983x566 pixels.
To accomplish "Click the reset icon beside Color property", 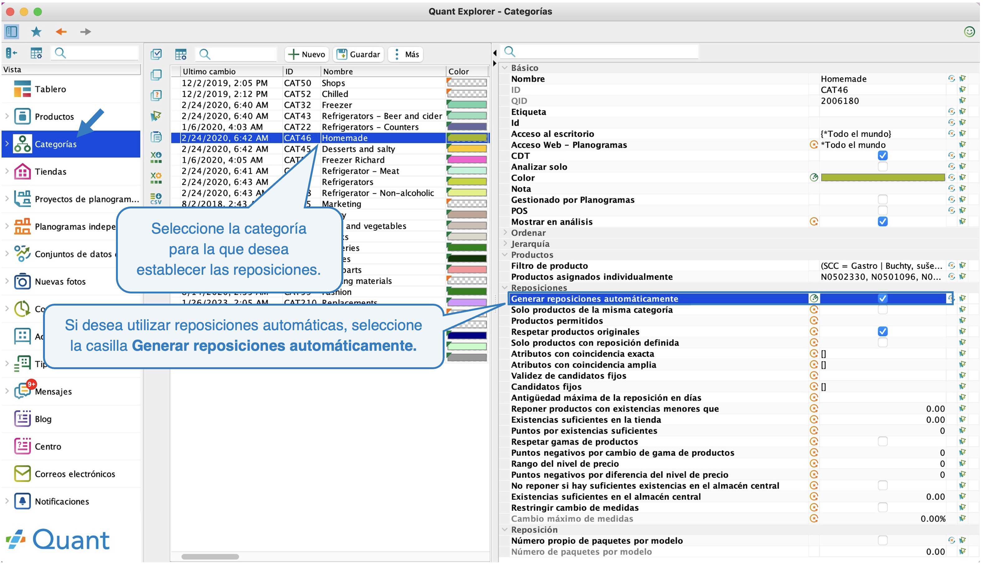I will coord(952,178).
